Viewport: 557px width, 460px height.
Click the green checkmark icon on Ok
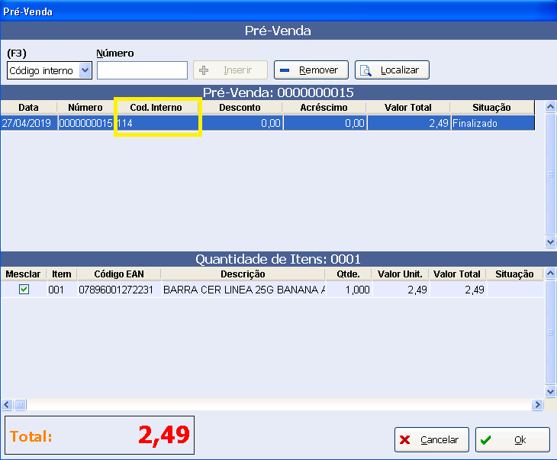(x=486, y=440)
